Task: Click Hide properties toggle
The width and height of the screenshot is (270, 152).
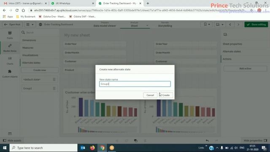Action: pos(255,141)
